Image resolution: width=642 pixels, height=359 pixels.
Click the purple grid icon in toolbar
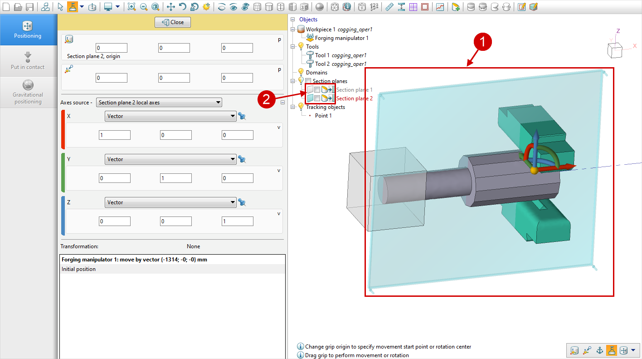click(413, 7)
